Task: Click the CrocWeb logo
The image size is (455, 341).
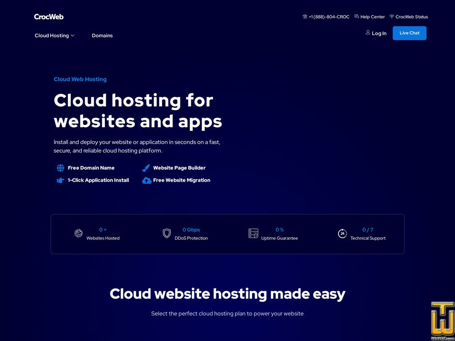Action: (x=49, y=16)
